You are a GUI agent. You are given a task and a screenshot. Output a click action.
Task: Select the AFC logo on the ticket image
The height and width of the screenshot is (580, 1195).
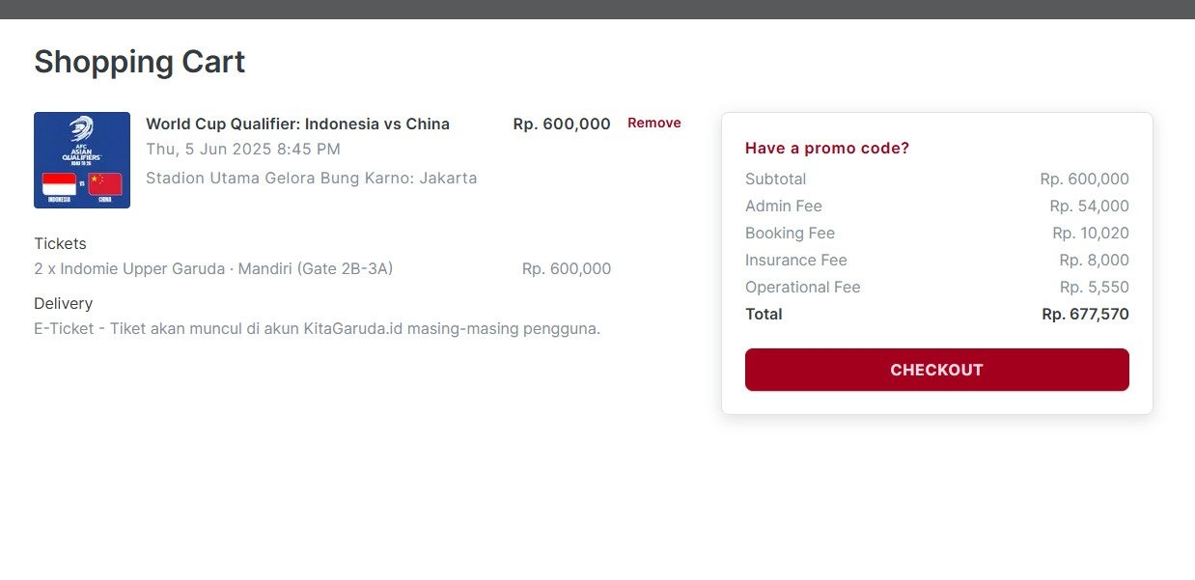point(80,129)
